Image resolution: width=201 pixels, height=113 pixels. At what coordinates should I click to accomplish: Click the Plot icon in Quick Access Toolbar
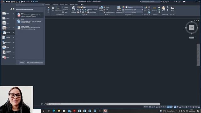[22, 2]
